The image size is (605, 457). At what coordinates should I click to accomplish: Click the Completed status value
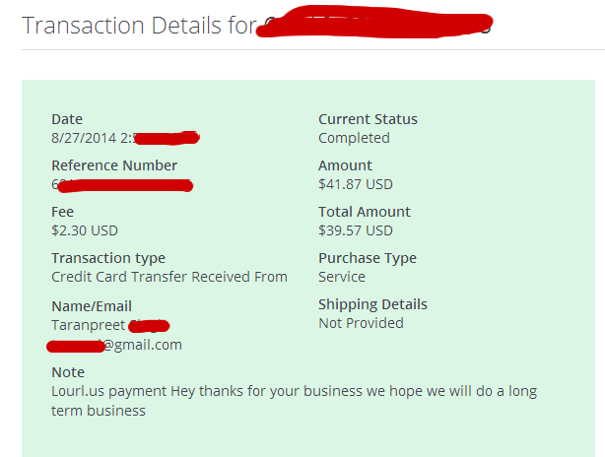tap(354, 138)
